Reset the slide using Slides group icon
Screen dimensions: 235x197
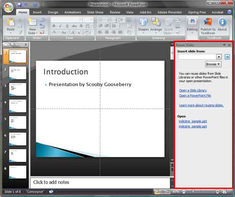42,26
